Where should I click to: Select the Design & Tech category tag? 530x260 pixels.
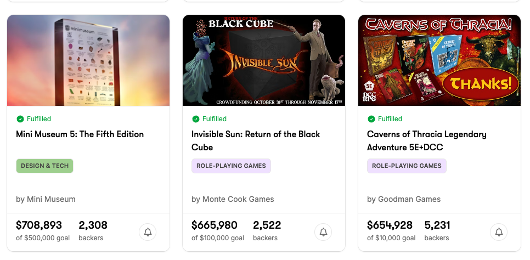44,166
